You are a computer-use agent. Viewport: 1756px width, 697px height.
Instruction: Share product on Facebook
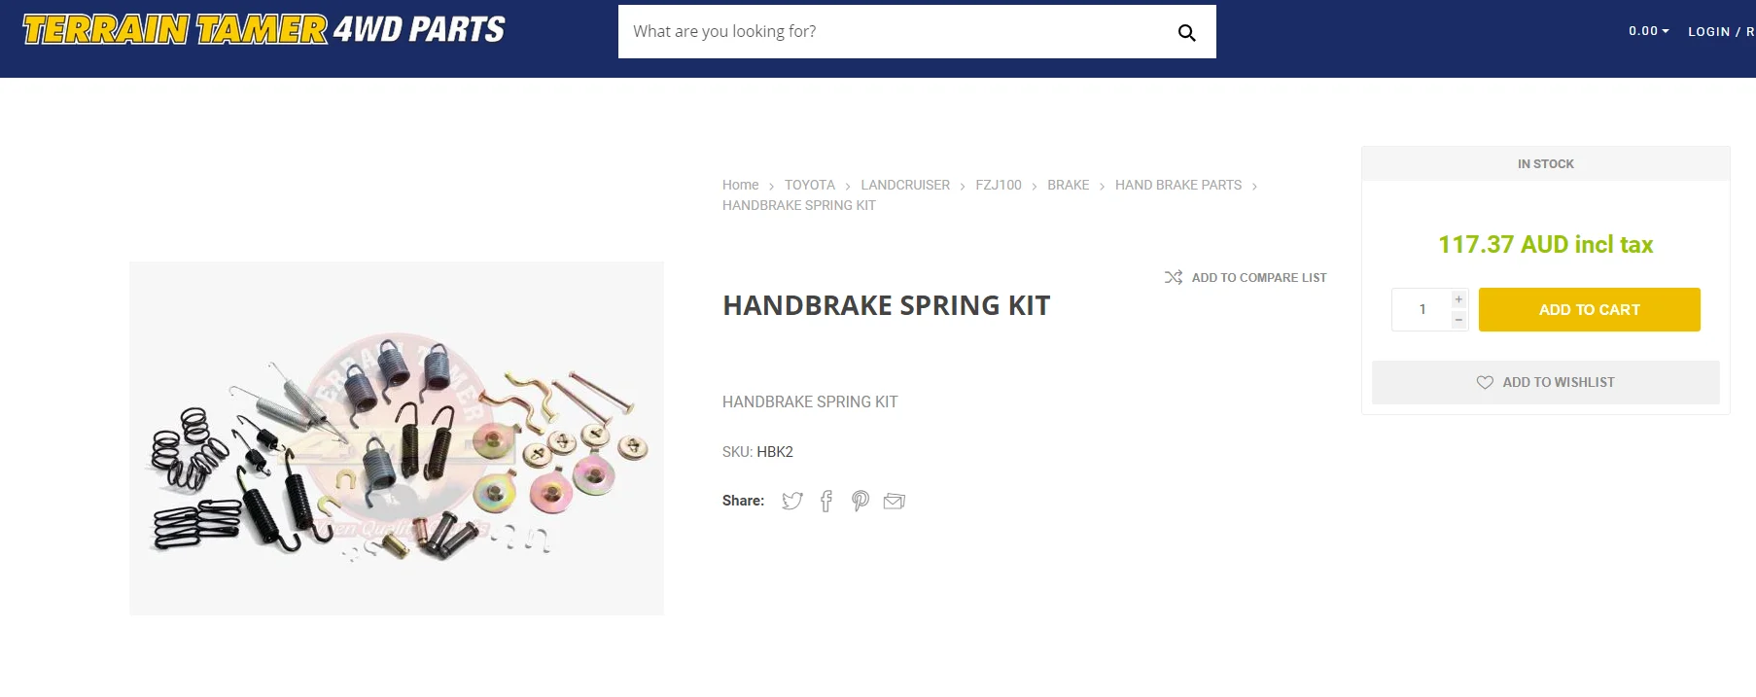pos(826,501)
